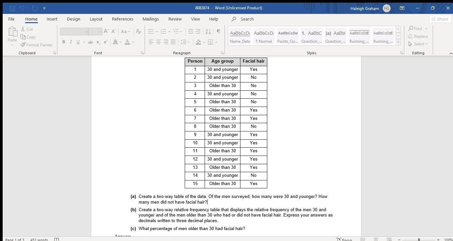Click the Sort icon in Paragraph group
Viewport: 453px width, 241px height.
(x=208, y=31)
